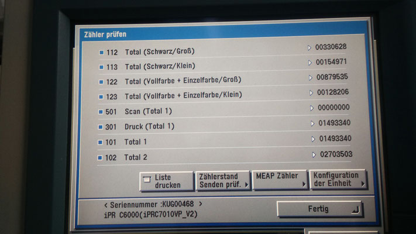The image size is (416, 234).
Task: Open the MEAP Zähler button
Action: 280,180
